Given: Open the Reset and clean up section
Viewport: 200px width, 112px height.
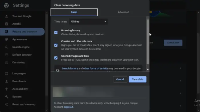Looking at the screenshot, I should pyautogui.click(x=23, y=104).
